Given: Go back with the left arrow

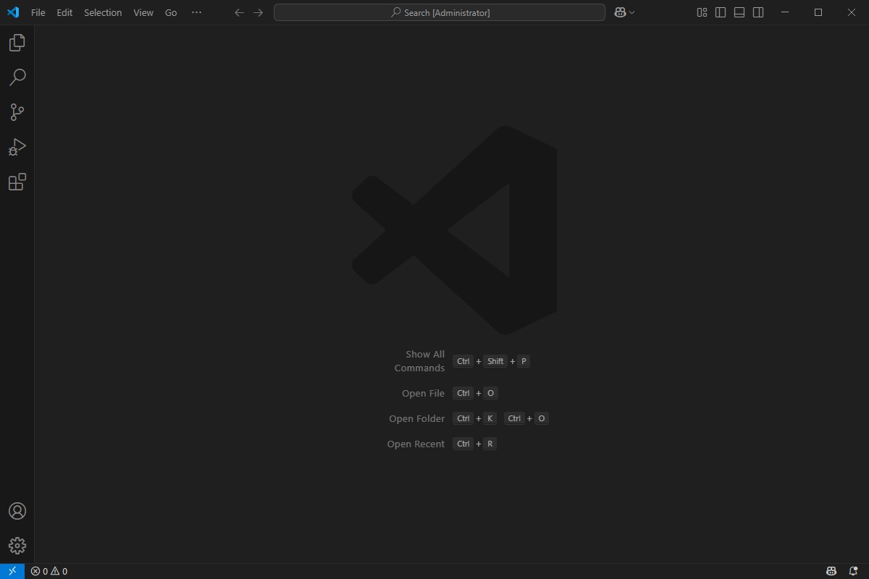Looking at the screenshot, I should (x=240, y=12).
